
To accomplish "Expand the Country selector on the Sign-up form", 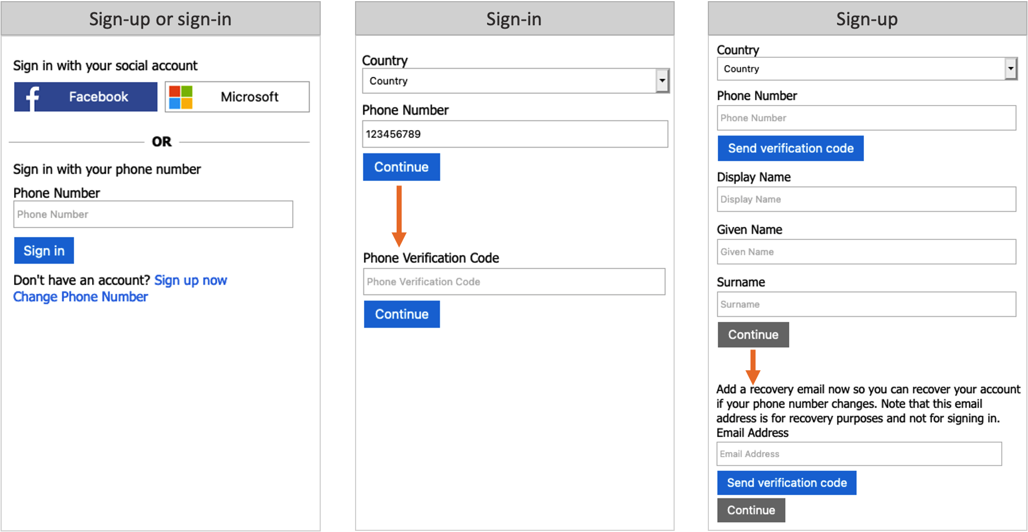I will (x=867, y=69).
